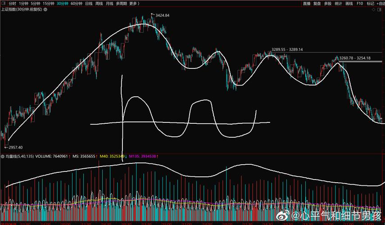Click 标记 to mark the stock

coord(370,3)
